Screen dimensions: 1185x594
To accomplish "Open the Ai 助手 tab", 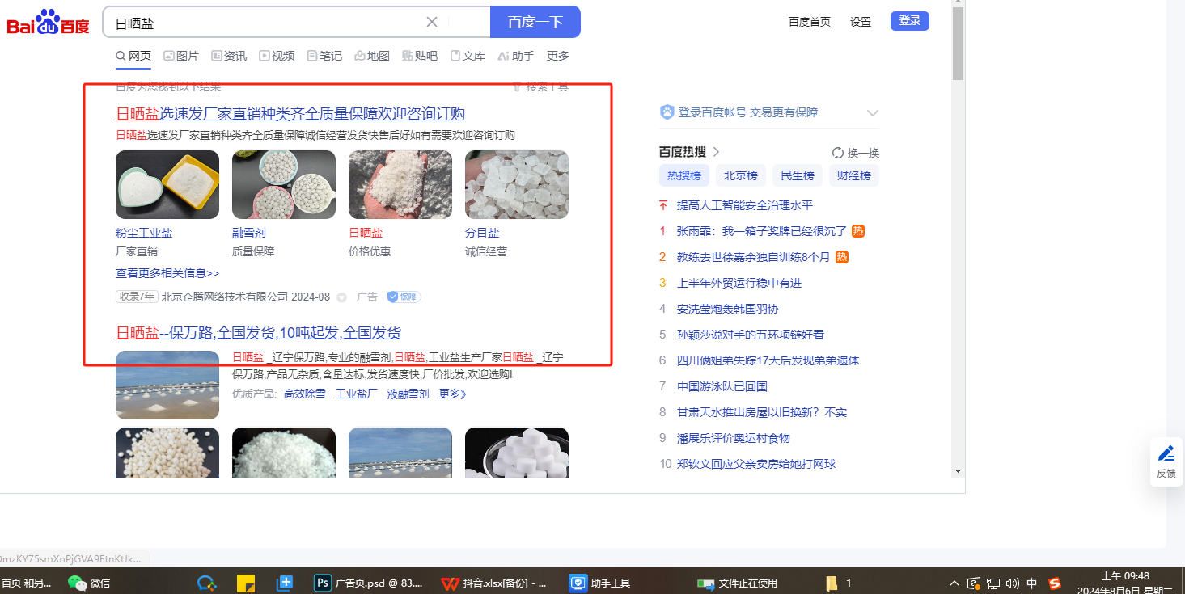I will pyautogui.click(x=516, y=56).
